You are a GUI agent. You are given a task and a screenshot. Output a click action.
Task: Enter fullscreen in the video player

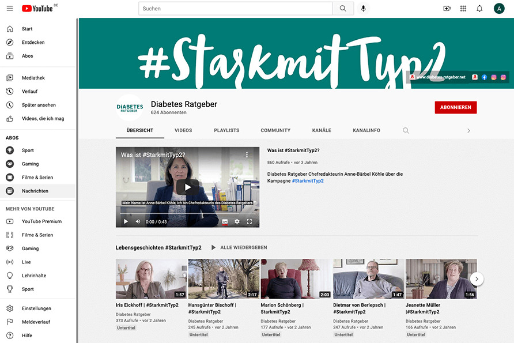(x=250, y=221)
